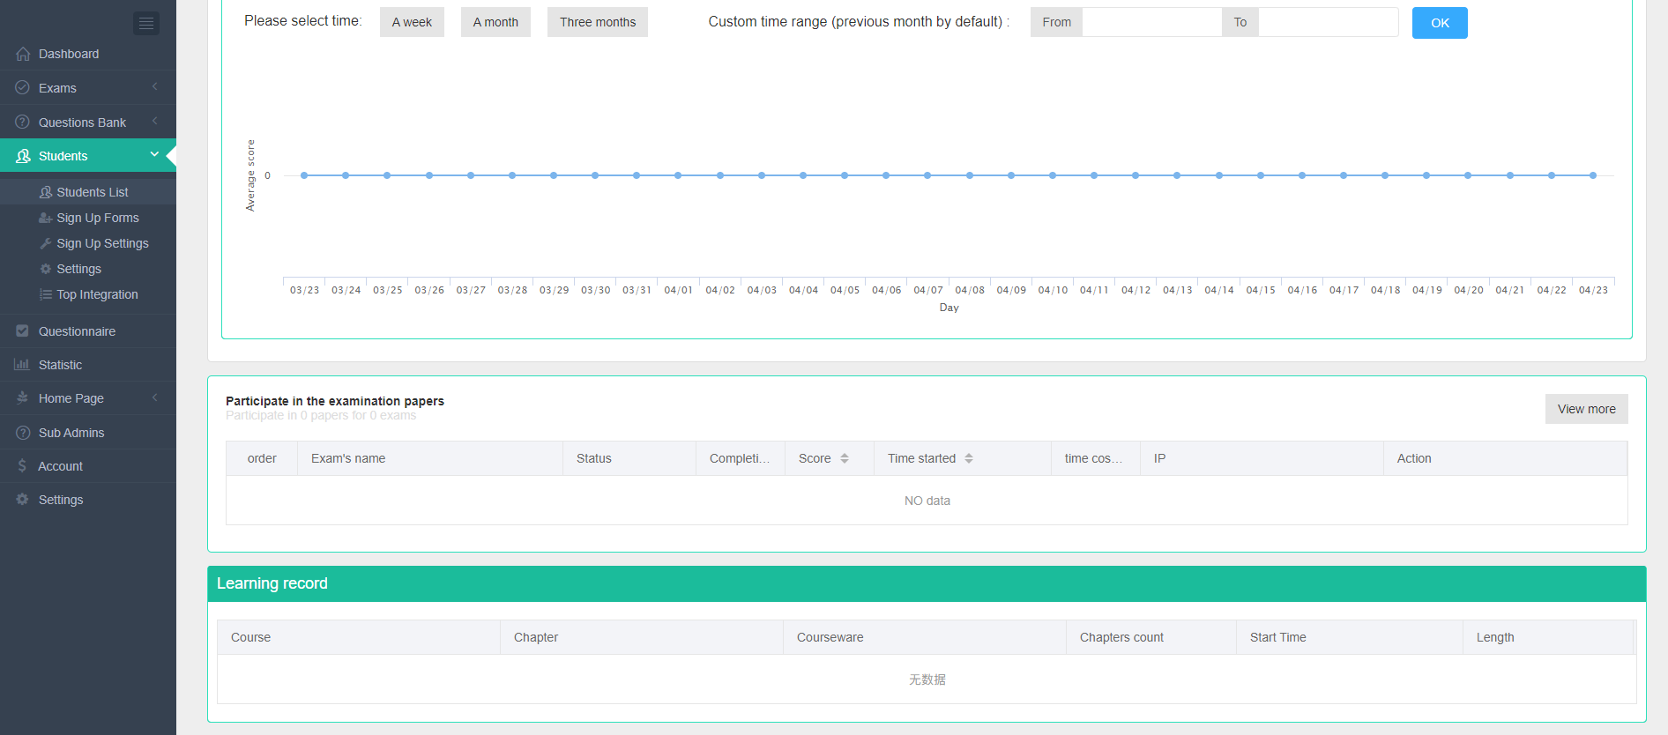Expand the Exams menu chevron
This screenshot has height=735, width=1668.
(155, 87)
